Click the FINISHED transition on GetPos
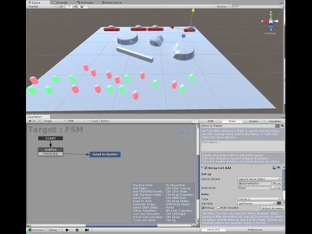Viewport: 312px width, 234px height. click(x=51, y=154)
